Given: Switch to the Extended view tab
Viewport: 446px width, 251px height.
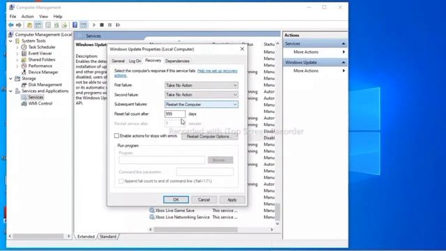Looking at the screenshot, I should click(x=86, y=236).
